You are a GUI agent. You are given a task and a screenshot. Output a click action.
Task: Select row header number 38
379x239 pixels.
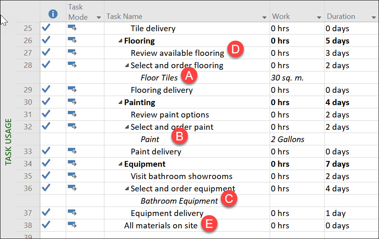coord(28,225)
